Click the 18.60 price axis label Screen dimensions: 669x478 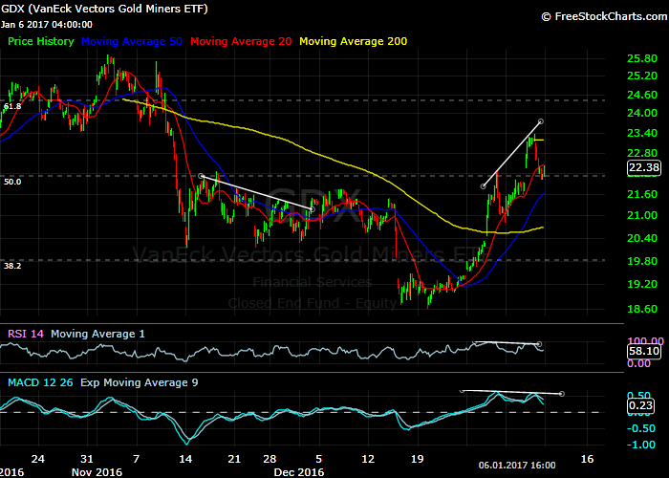(x=642, y=309)
